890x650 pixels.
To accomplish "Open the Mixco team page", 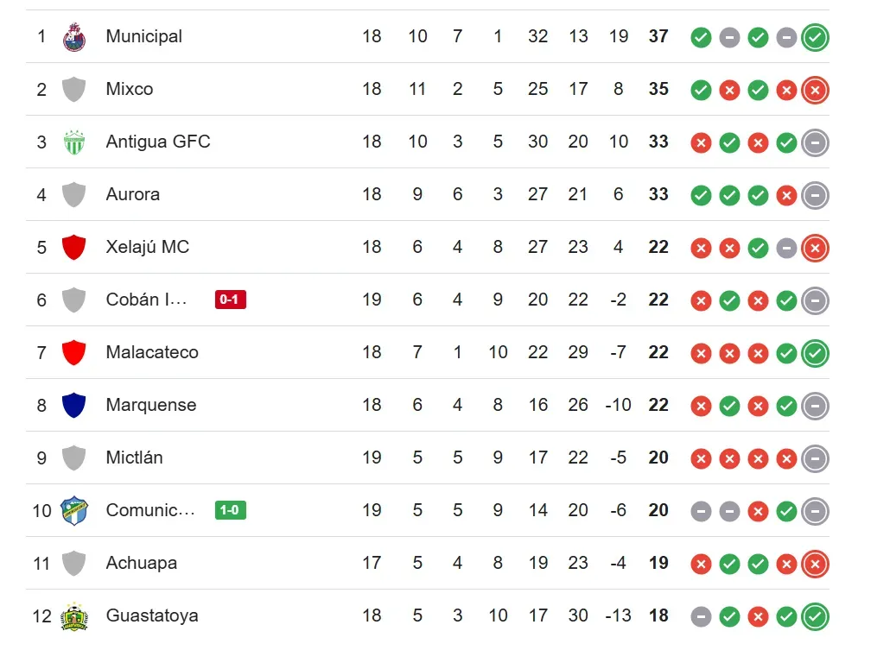I will (130, 89).
